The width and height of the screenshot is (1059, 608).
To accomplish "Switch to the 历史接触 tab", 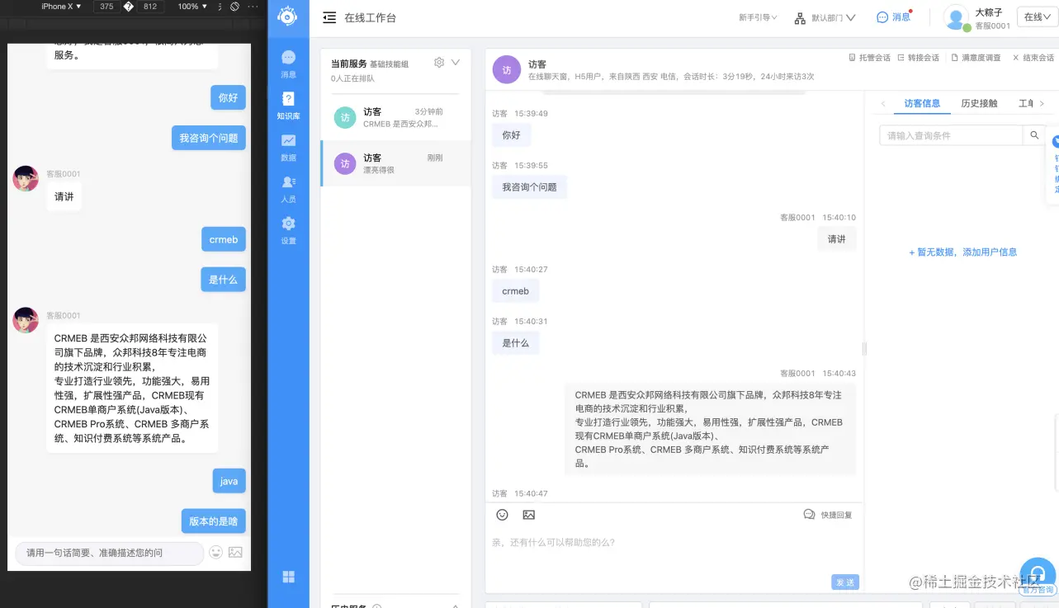I will tap(979, 103).
